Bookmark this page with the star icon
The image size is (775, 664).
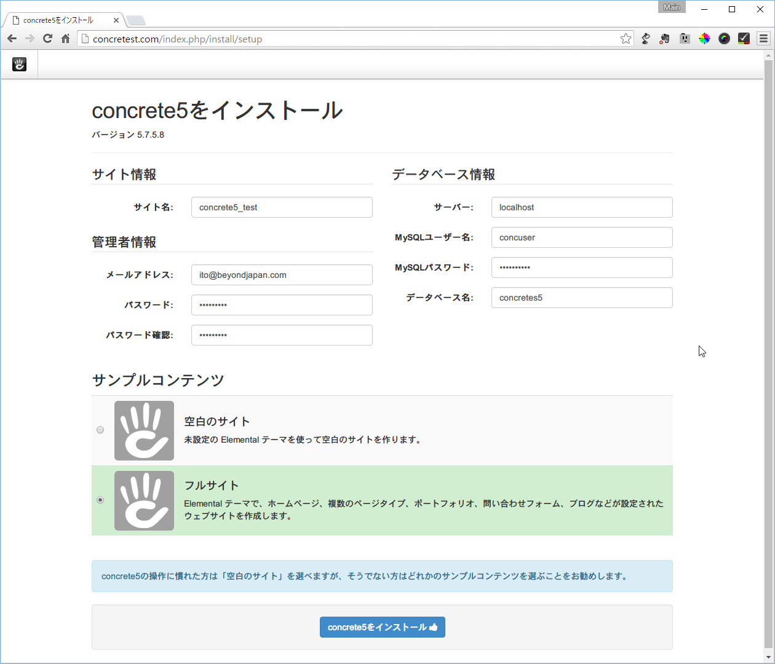[626, 39]
